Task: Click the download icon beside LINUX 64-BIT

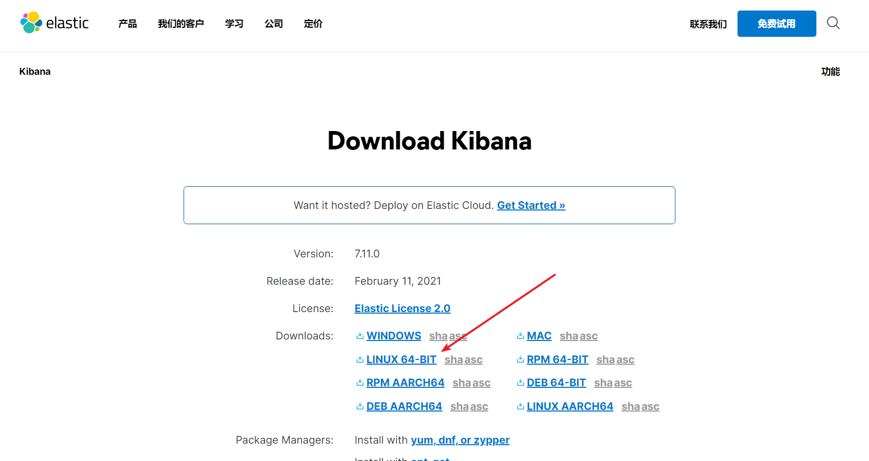Action: 360,359
